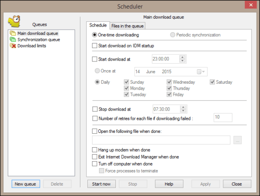Toggle the Saturday checkbox
Screen dimensions: 260x196
[212, 82]
